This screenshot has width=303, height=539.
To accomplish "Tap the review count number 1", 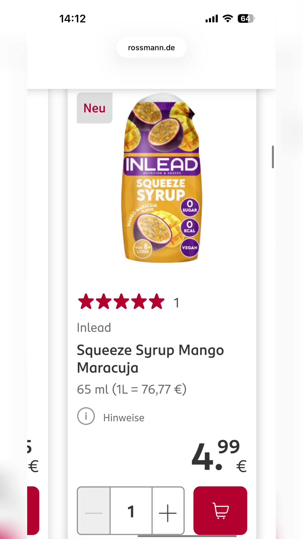I will click(176, 303).
